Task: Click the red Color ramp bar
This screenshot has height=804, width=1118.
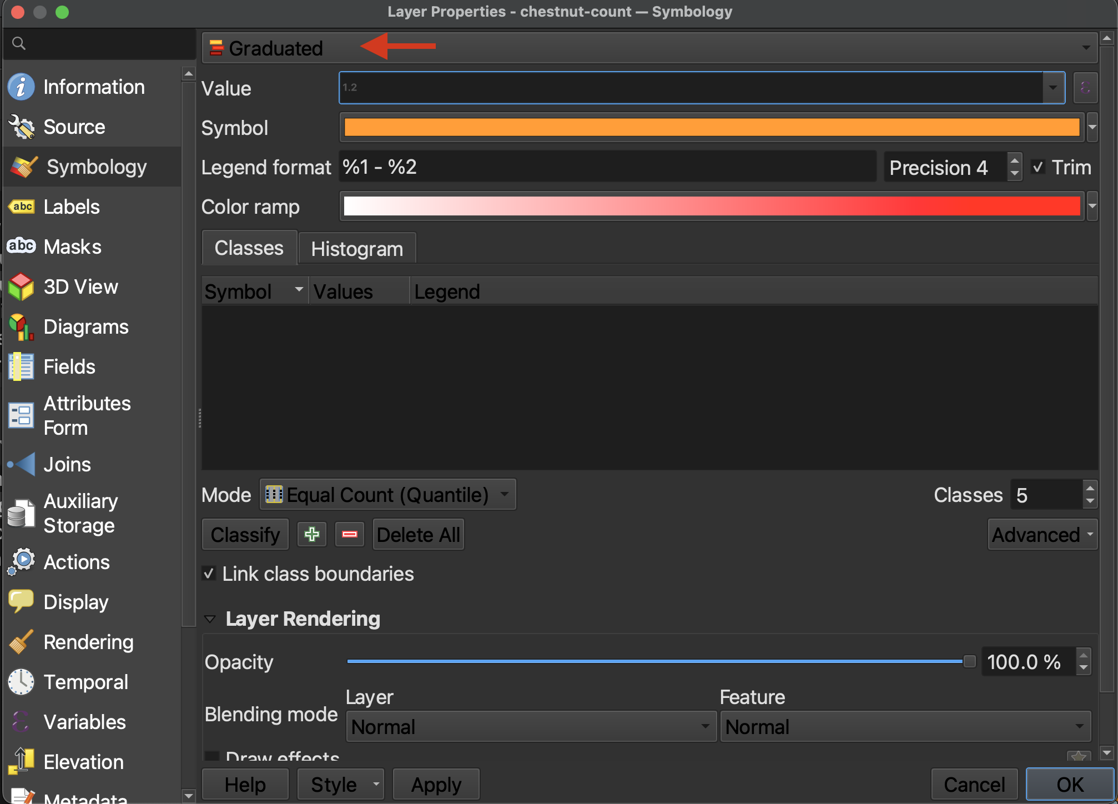Action: tap(711, 207)
